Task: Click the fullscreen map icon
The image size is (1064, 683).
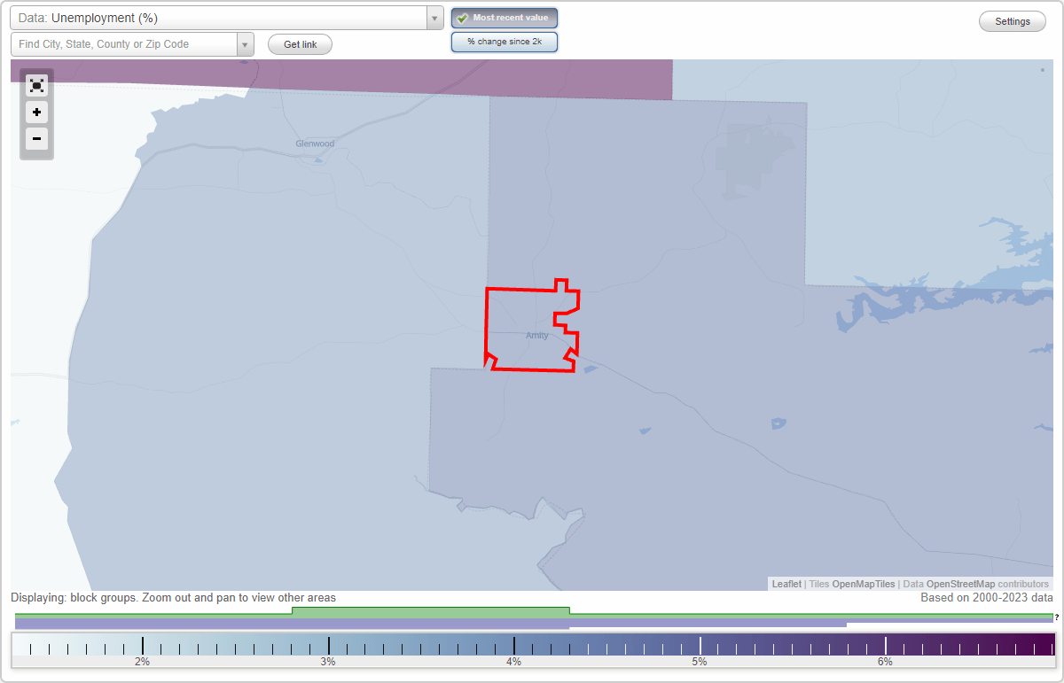Action: point(36,85)
